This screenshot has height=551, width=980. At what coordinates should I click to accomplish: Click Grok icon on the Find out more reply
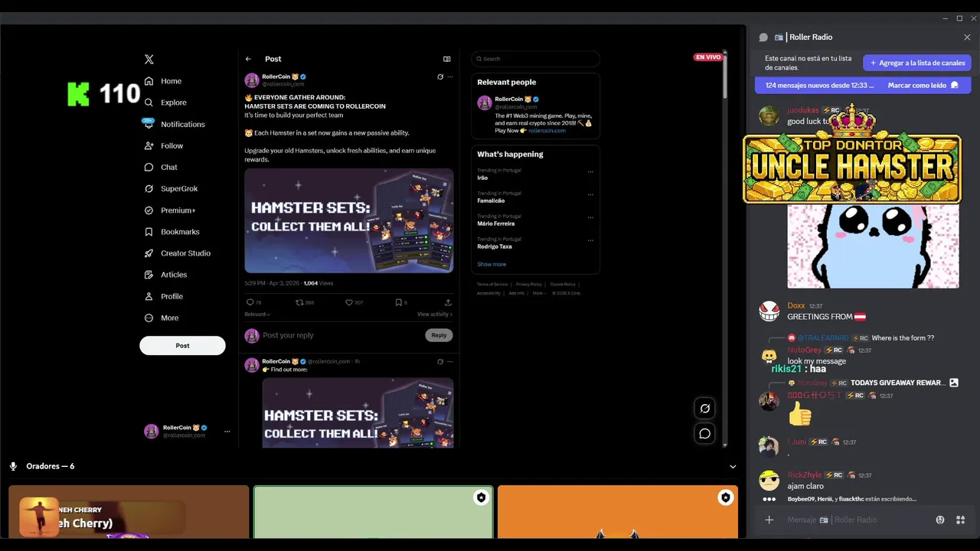click(x=440, y=361)
